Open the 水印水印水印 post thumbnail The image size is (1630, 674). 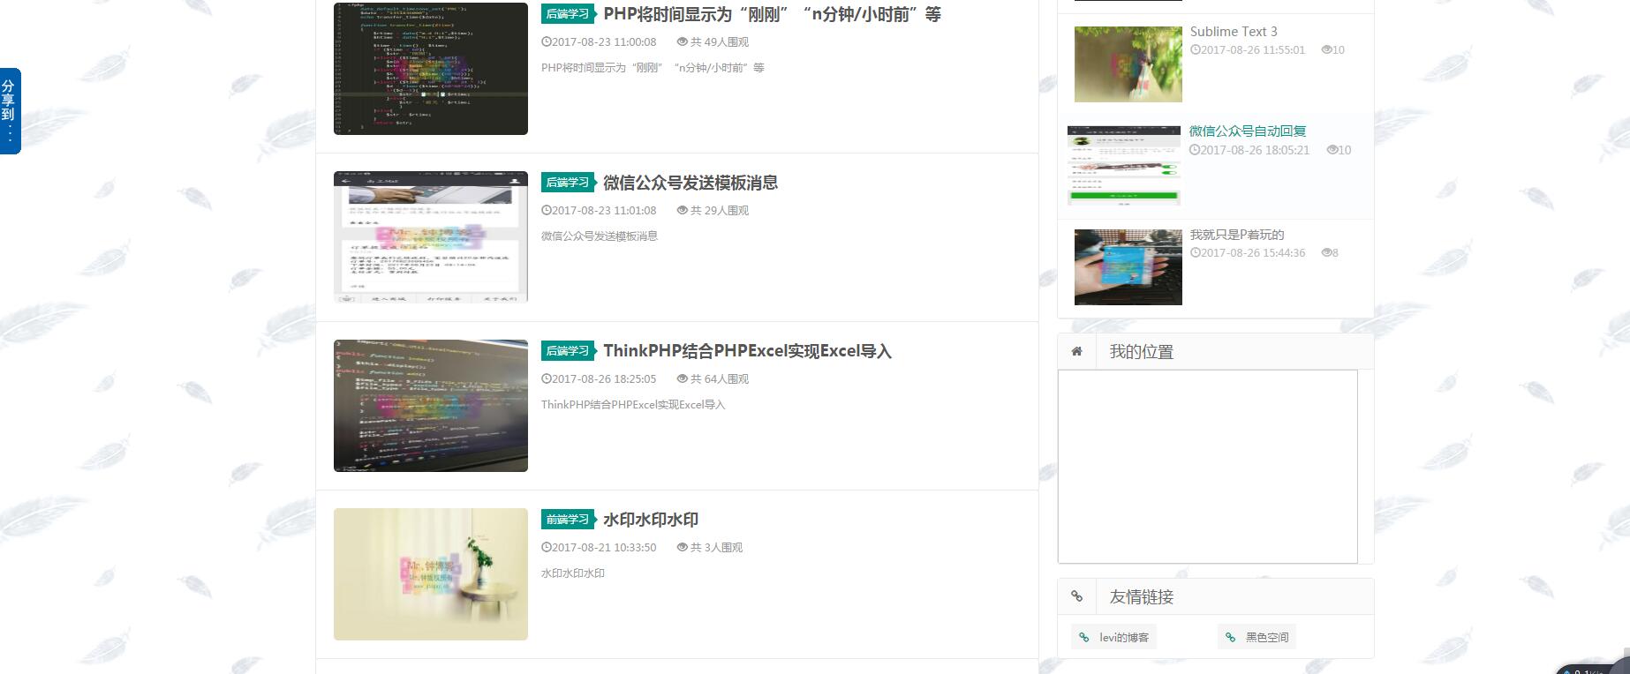click(x=430, y=573)
